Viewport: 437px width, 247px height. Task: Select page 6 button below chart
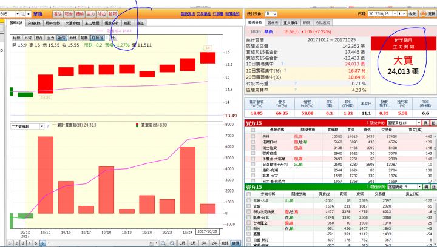pyautogui.click(x=42, y=243)
